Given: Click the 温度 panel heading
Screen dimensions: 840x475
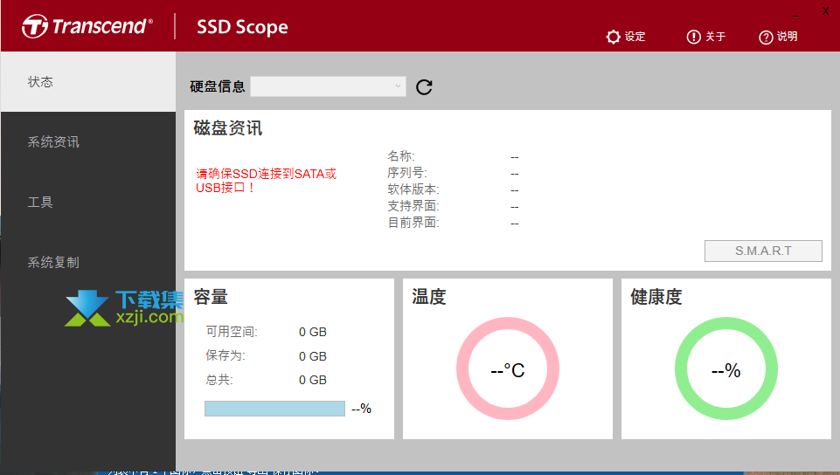Looking at the screenshot, I should (429, 297).
